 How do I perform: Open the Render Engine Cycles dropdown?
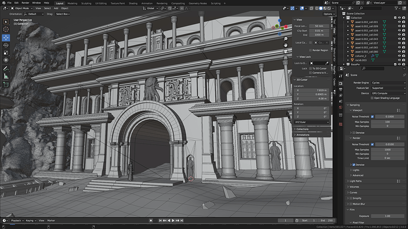tap(388, 83)
